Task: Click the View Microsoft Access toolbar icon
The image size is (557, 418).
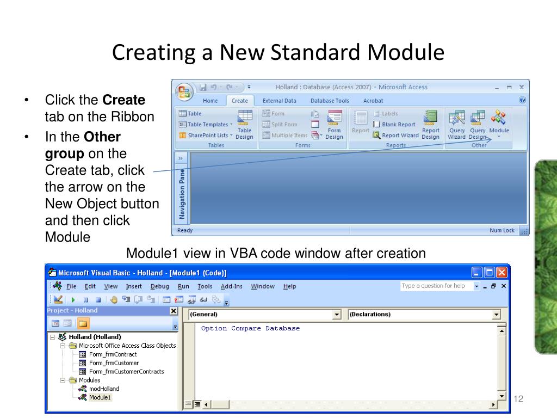Action: 58,300
